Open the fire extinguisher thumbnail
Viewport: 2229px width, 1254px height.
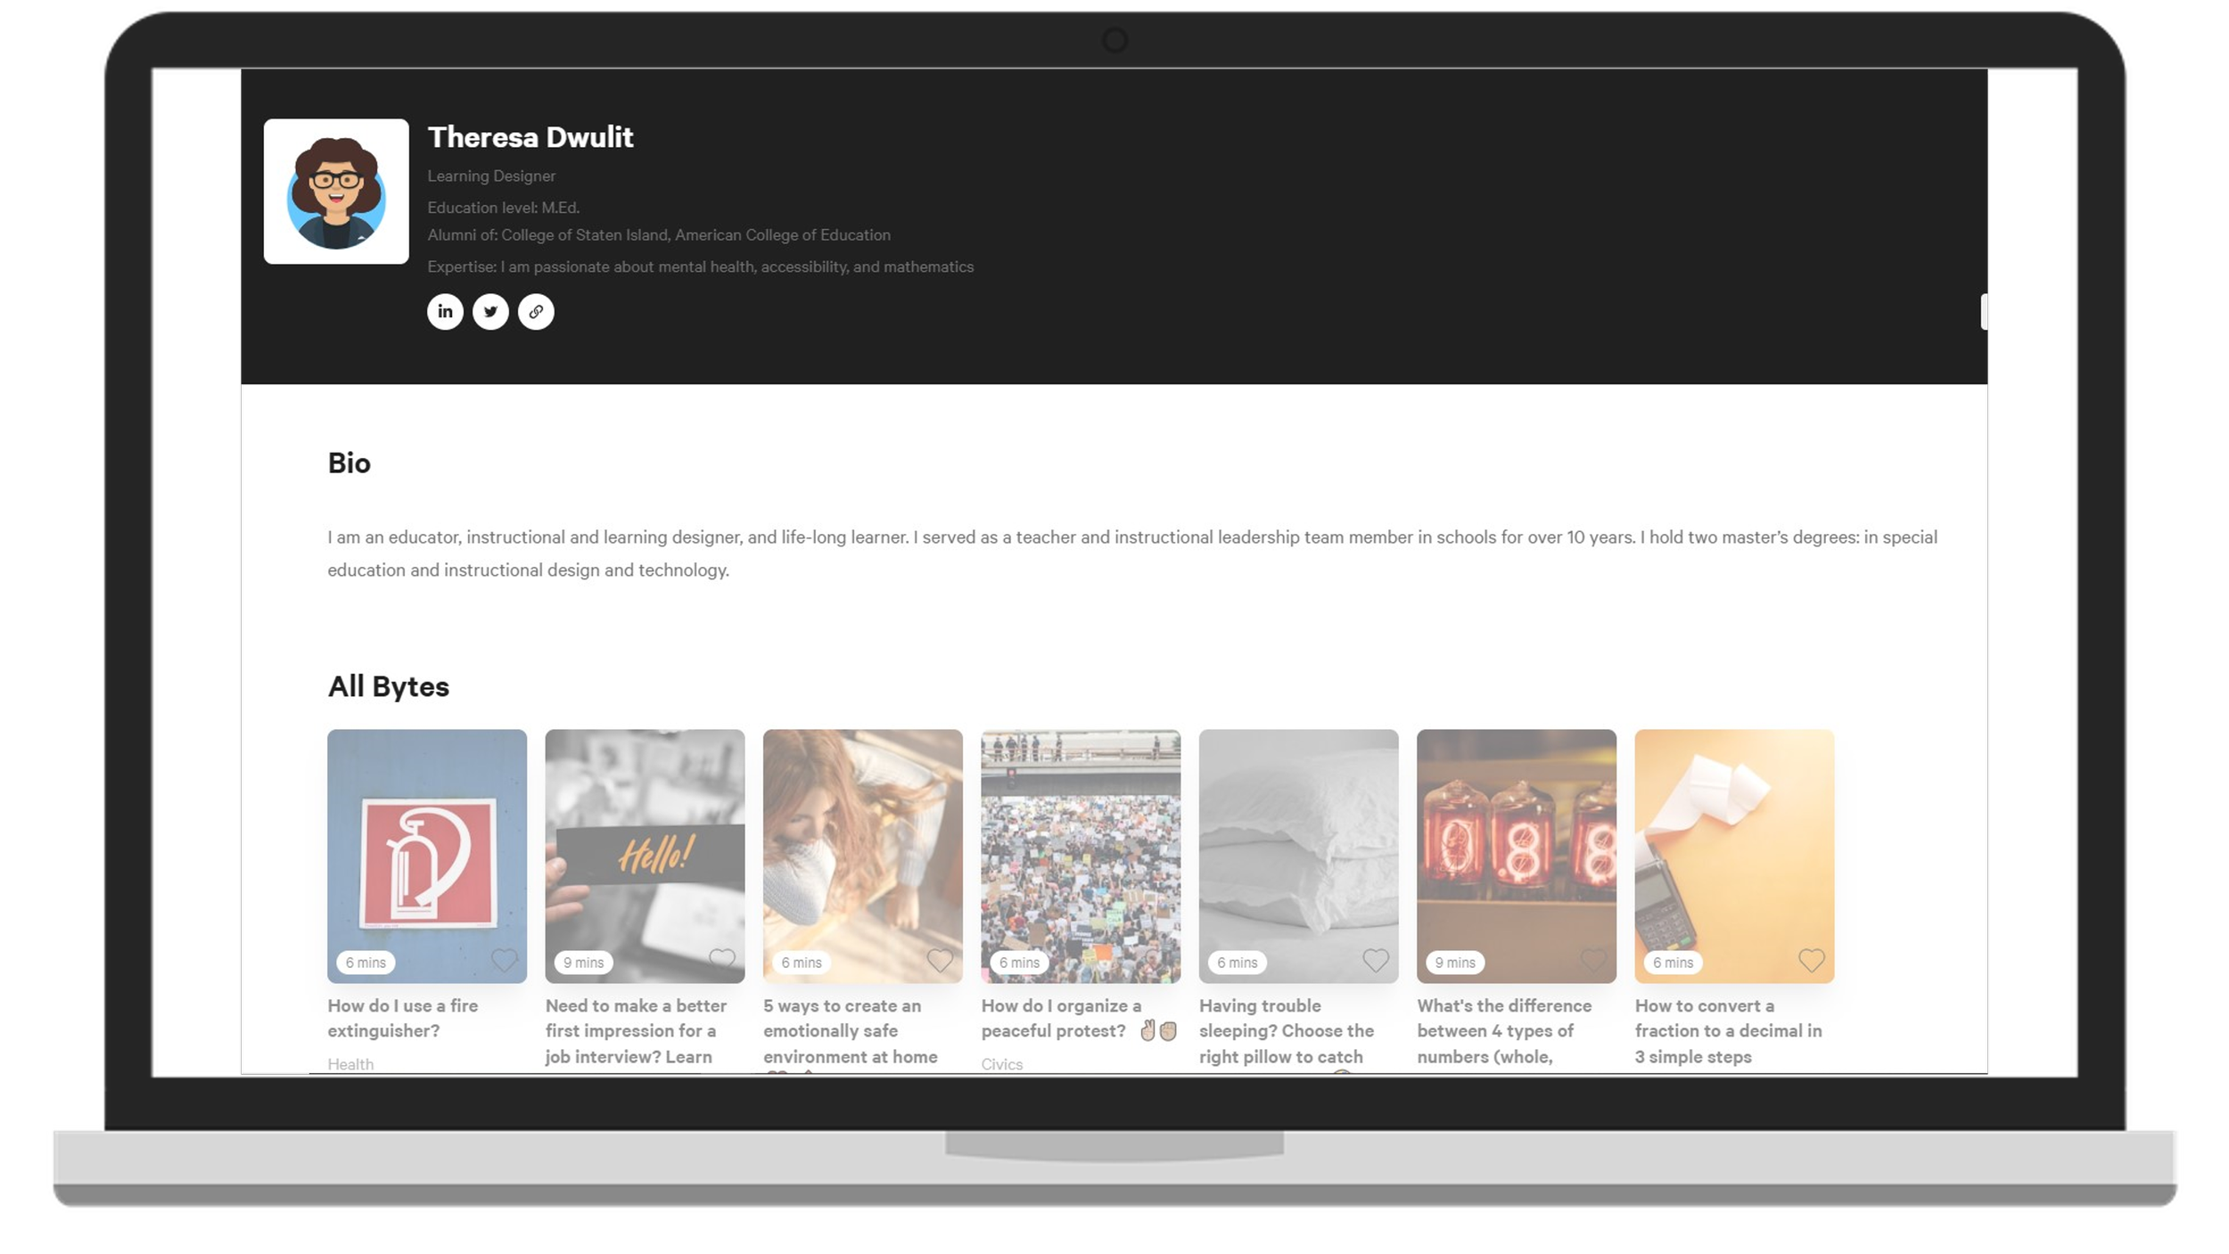427,847
